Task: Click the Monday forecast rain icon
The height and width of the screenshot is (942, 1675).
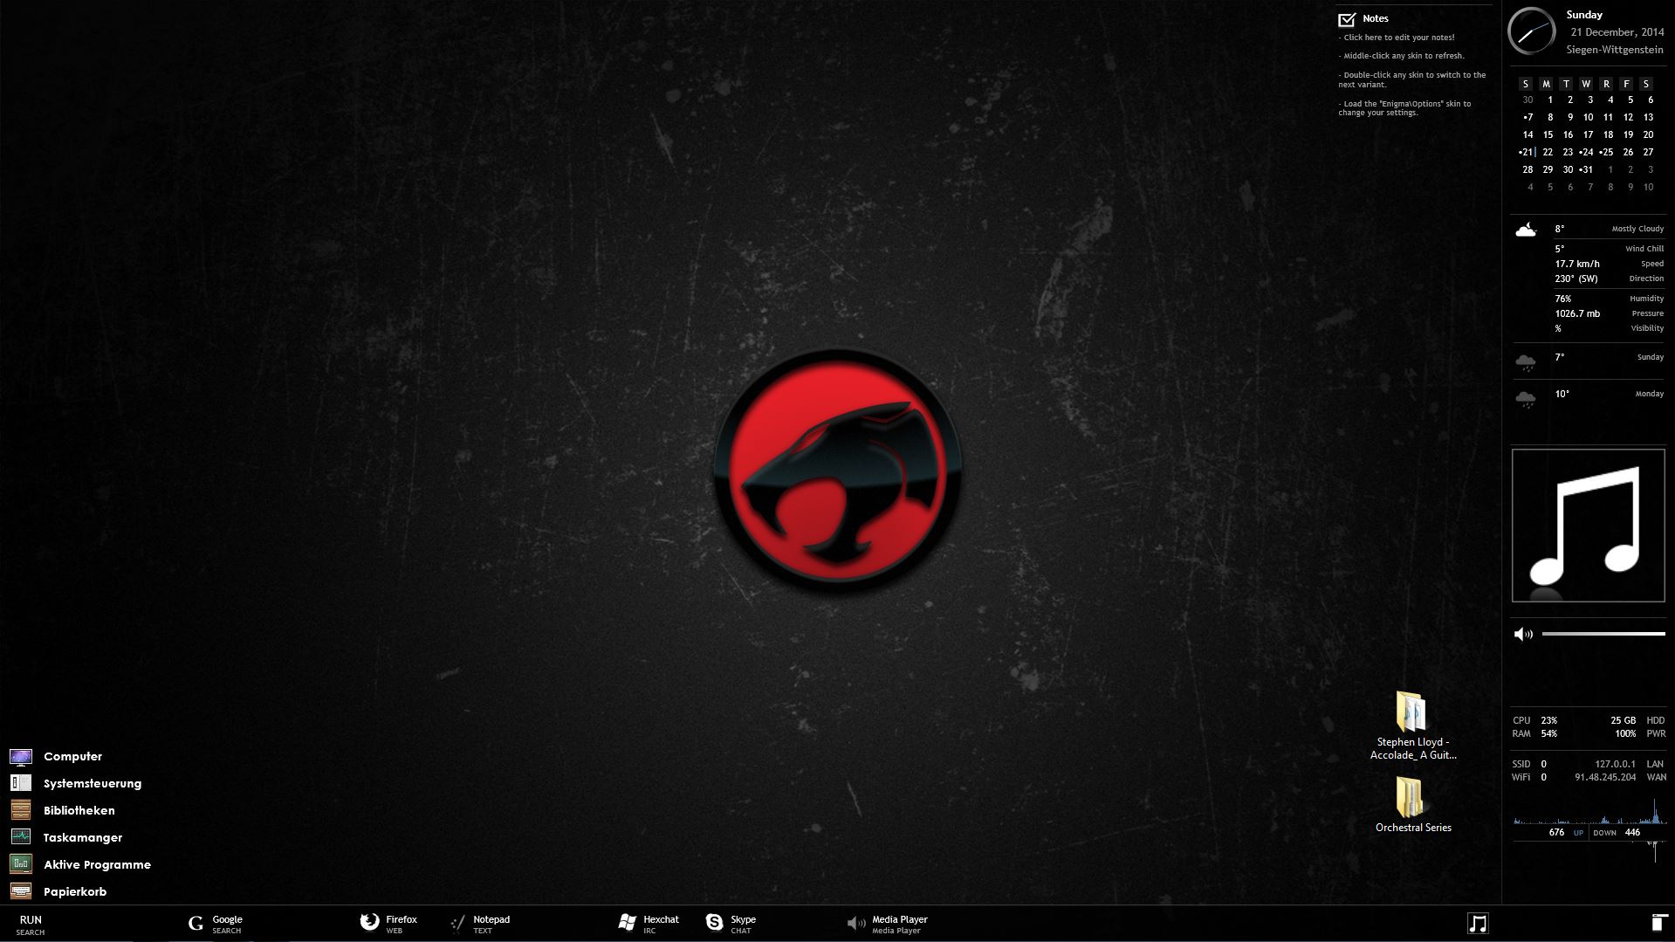Action: pos(1526,400)
